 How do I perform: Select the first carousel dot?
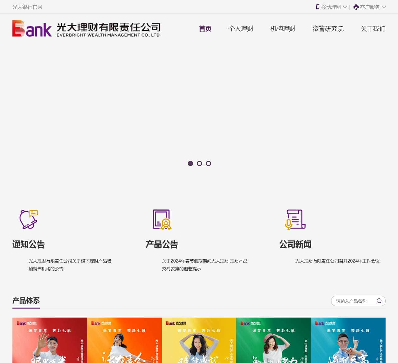tap(191, 163)
